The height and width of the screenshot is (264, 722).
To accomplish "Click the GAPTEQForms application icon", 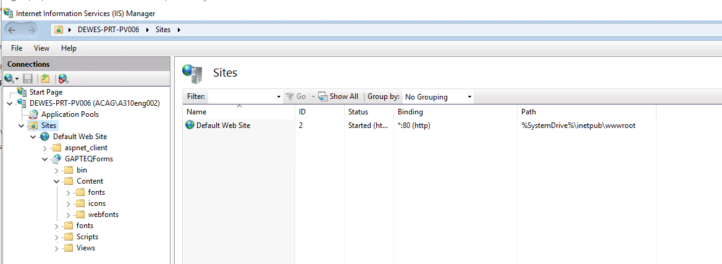I will pos(57,159).
